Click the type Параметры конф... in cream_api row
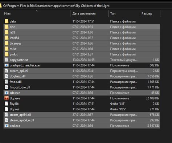The height and width of the screenshot is (143, 172). [x=124, y=71]
